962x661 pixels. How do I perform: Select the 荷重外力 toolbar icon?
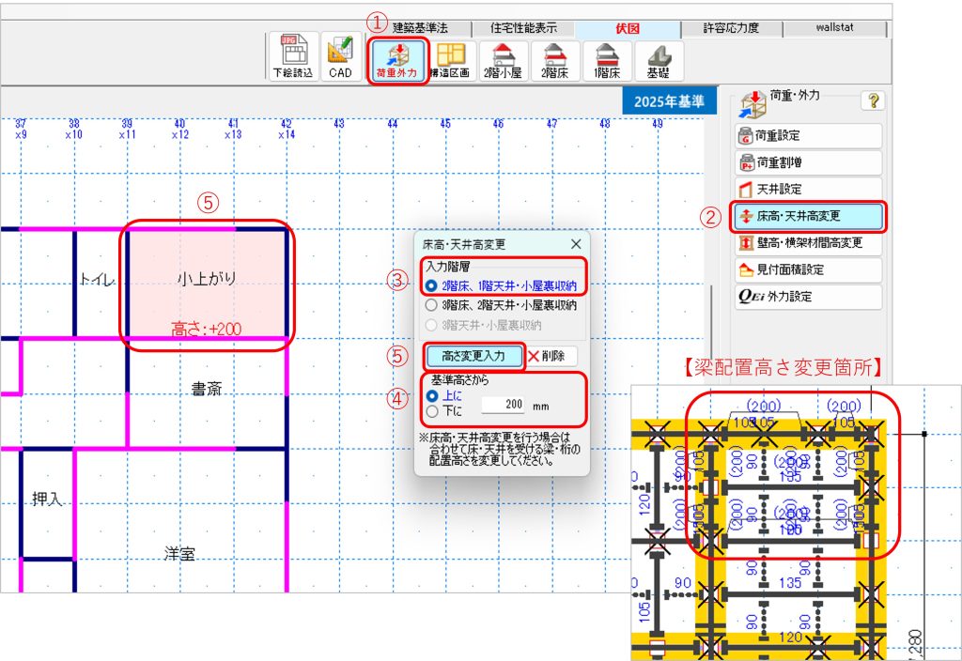point(398,60)
